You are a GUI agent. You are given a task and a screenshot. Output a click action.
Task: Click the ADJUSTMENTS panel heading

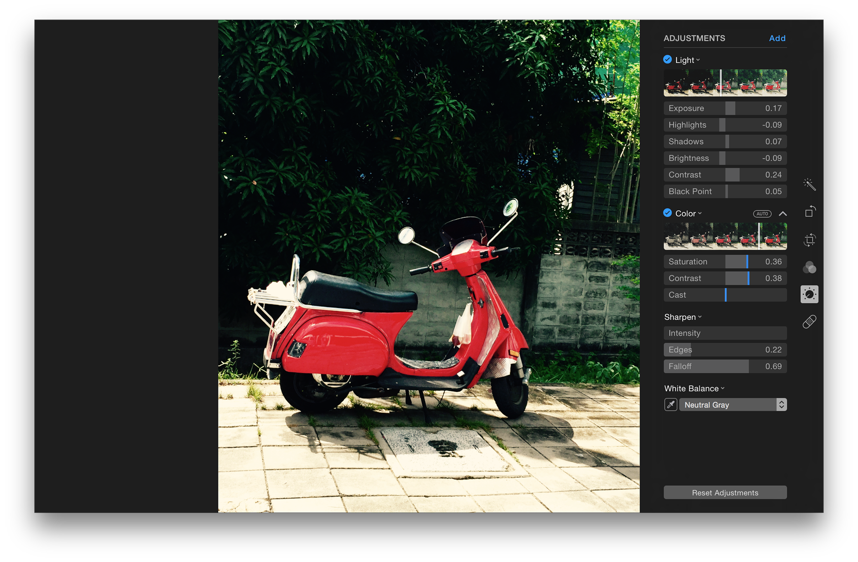(x=694, y=38)
